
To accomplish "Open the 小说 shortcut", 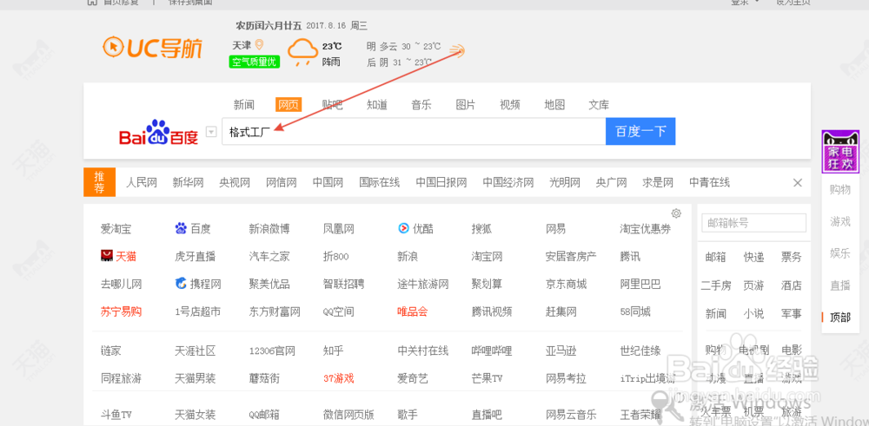I will [x=753, y=314].
